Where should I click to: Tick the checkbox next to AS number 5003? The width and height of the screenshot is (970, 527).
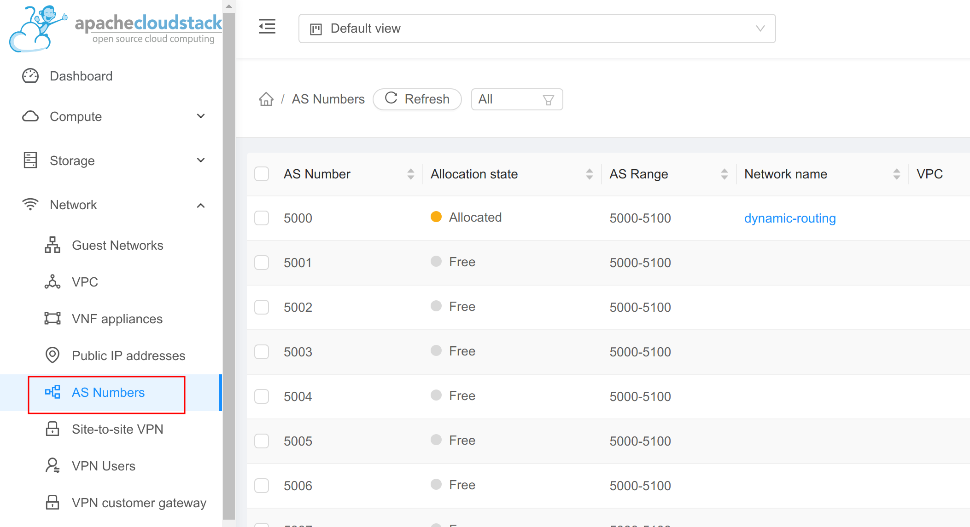[x=261, y=352]
